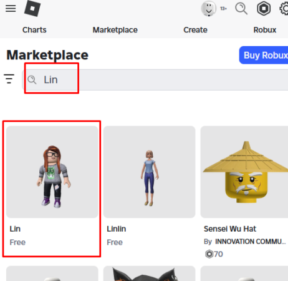Image resolution: width=288 pixels, height=281 pixels.
Task: Click the Free label under Lin
Action: pyautogui.click(x=17, y=242)
